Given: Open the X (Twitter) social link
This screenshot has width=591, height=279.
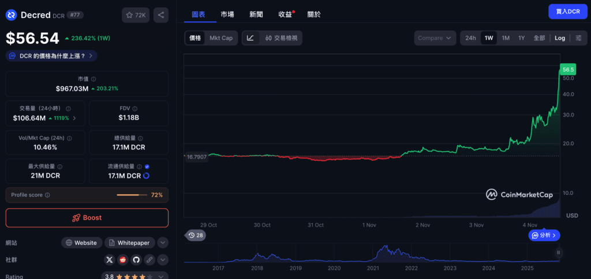Looking at the screenshot, I should pos(109,259).
